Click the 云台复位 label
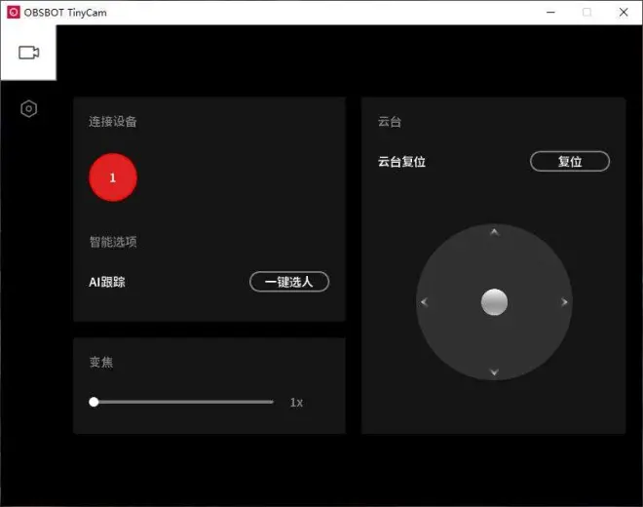The width and height of the screenshot is (643, 507). [x=401, y=162]
